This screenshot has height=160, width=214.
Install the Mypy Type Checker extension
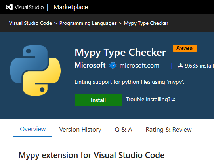[98, 100]
